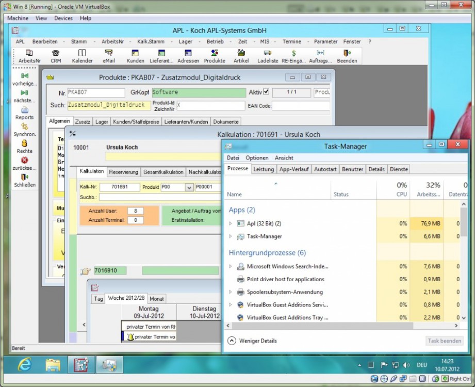The image size is (475, 387).
Task: Click the Task-Manager vertical scrollbar
Action: (x=464, y=222)
